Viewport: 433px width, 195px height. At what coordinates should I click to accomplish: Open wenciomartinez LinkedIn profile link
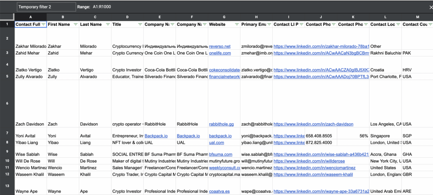pos(315,168)
